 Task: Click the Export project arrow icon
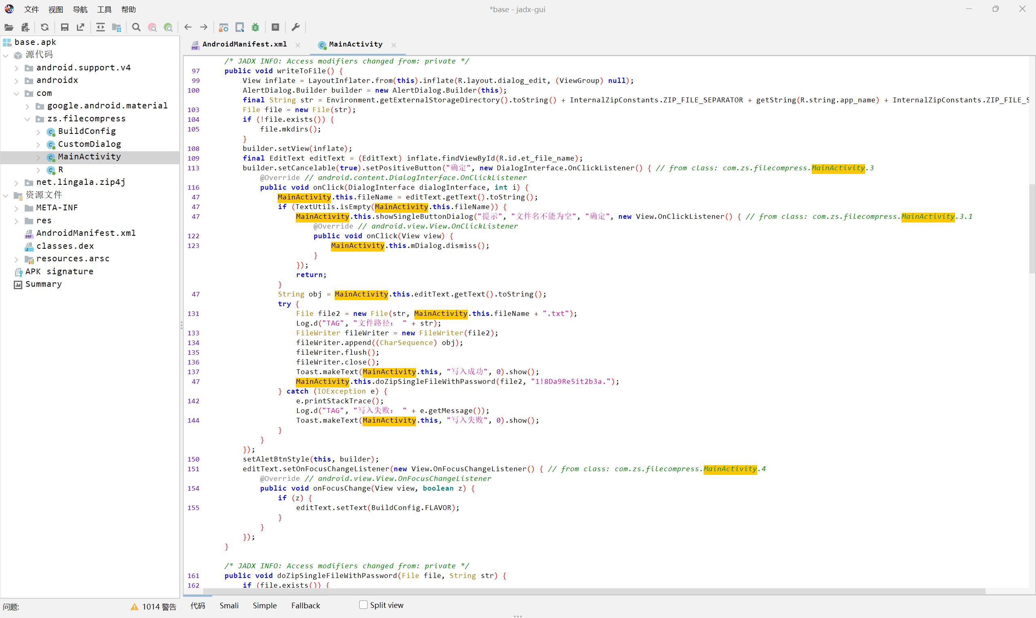coord(81,28)
